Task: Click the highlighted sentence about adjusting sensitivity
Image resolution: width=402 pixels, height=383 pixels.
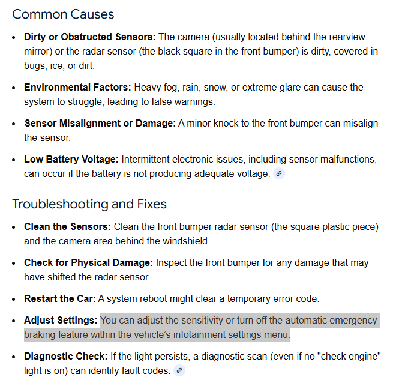Action: 239,321
